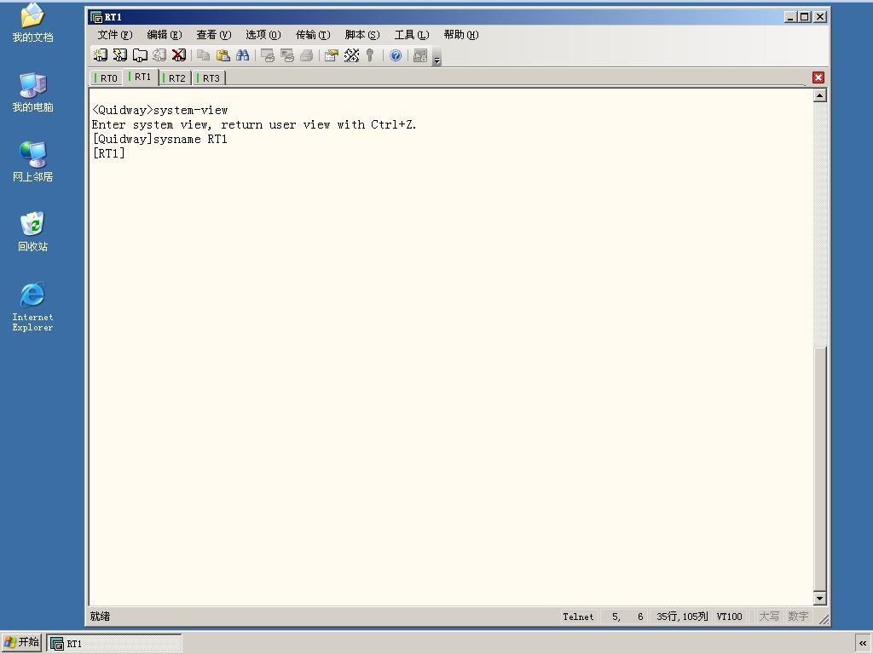Expand the system tray chevron

[863, 643]
